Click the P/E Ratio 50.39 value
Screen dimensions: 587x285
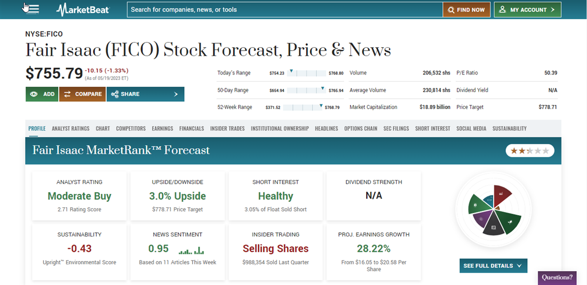coord(551,73)
